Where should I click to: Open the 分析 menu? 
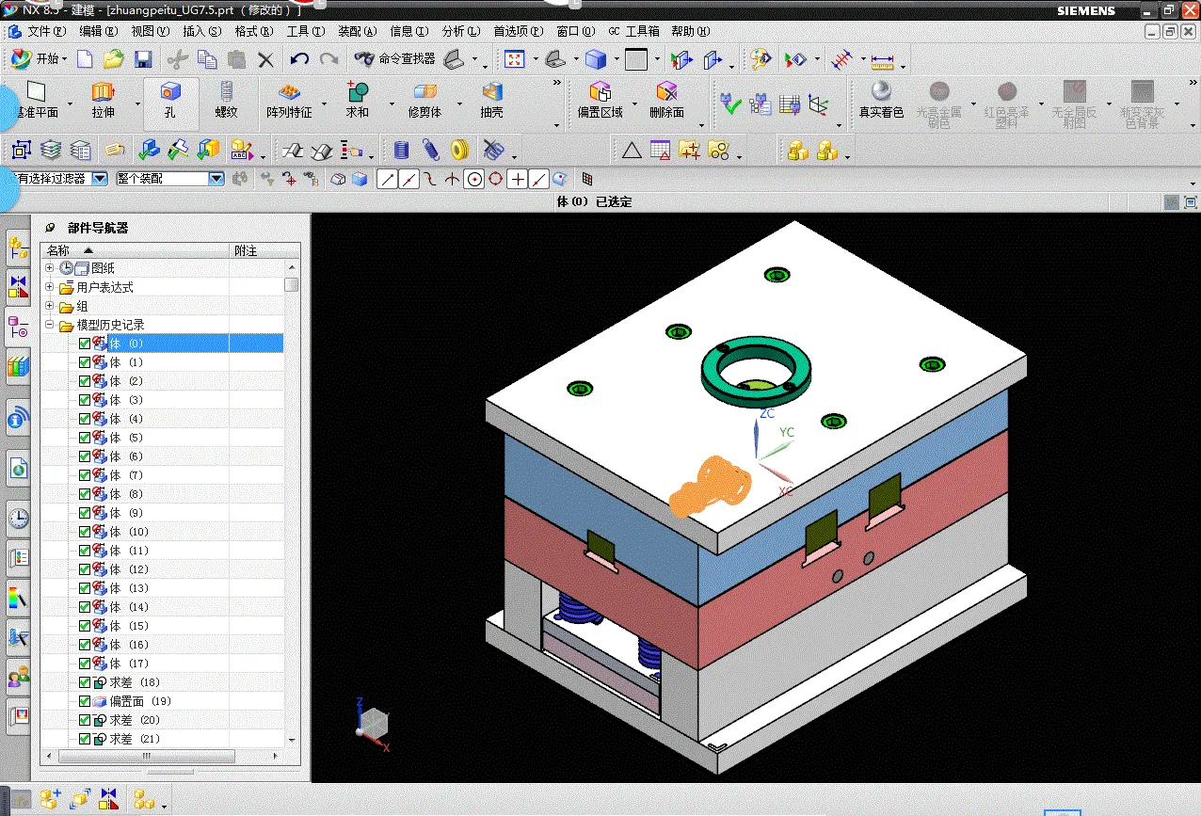pyautogui.click(x=459, y=31)
